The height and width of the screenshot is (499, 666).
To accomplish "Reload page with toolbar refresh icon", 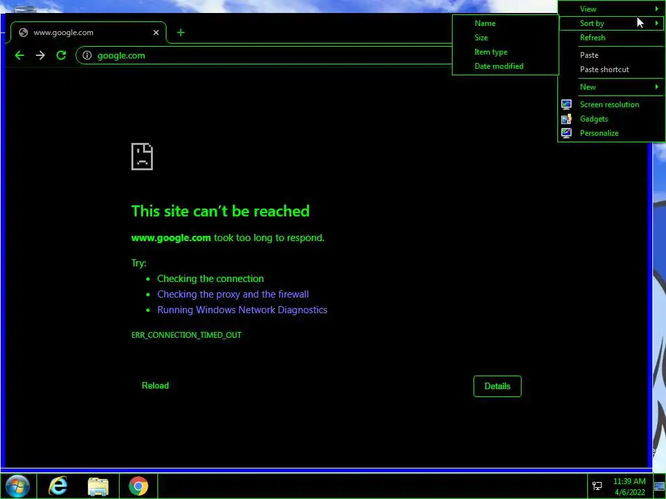I will point(61,56).
